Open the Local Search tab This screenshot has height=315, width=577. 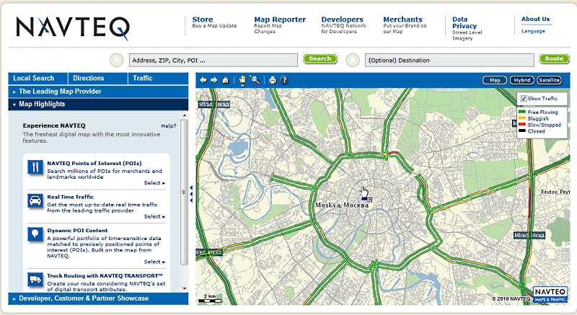point(38,79)
